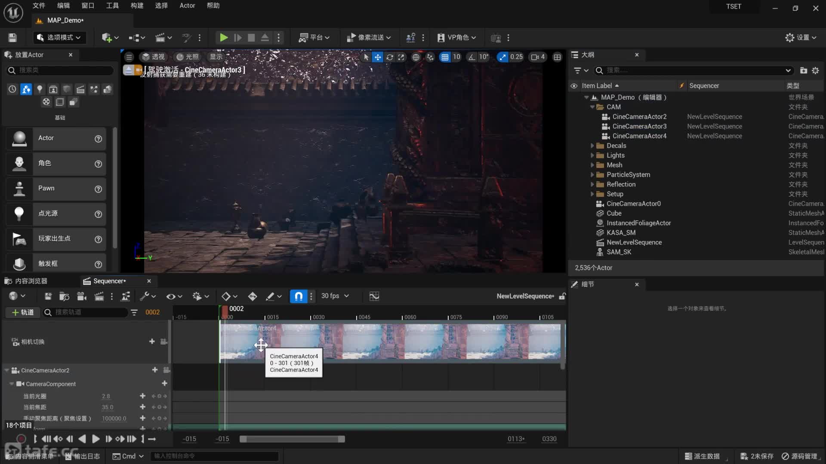Viewport: 826px width, 464px height.
Task: Click the add folder icon in the outliner
Action: pyautogui.click(x=803, y=70)
